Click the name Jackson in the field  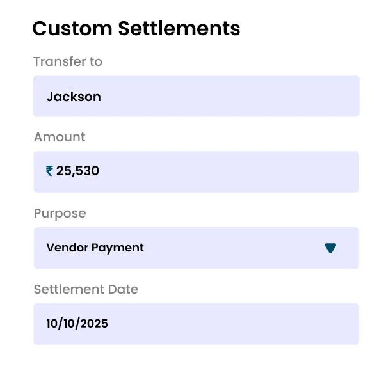click(x=74, y=97)
